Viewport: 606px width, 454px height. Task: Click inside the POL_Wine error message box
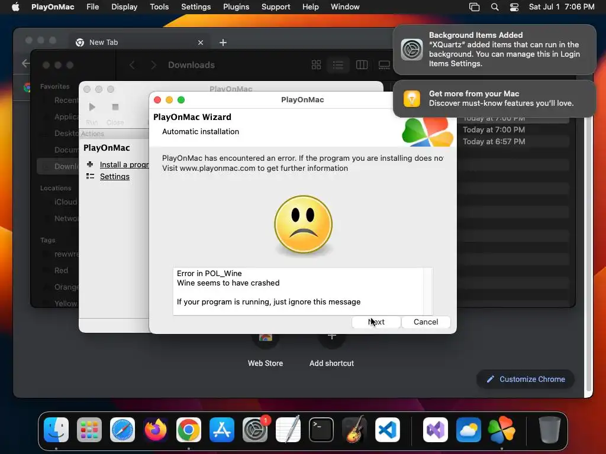tap(302, 291)
